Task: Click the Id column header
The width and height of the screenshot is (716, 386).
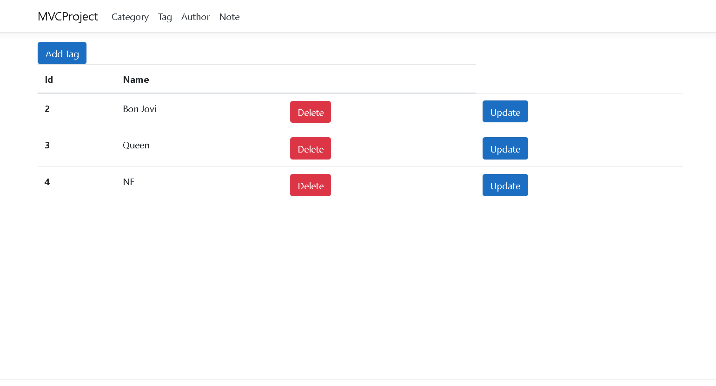Action: pos(49,80)
